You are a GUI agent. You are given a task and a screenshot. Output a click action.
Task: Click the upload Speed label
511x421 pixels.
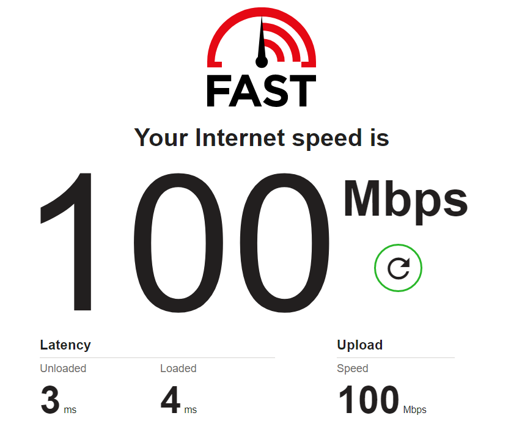click(x=352, y=368)
